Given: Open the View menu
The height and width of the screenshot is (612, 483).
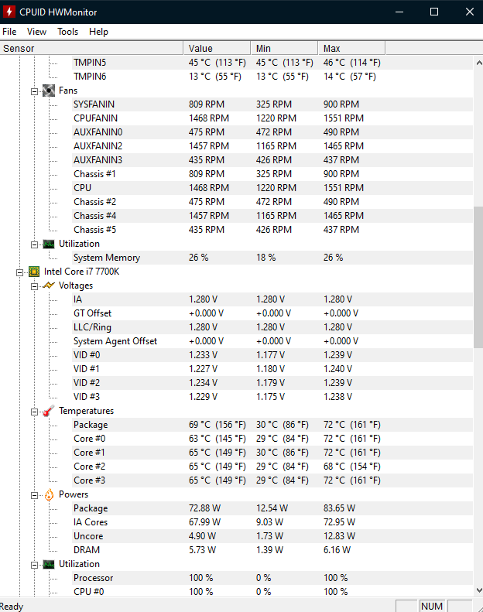Looking at the screenshot, I should coord(36,32).
